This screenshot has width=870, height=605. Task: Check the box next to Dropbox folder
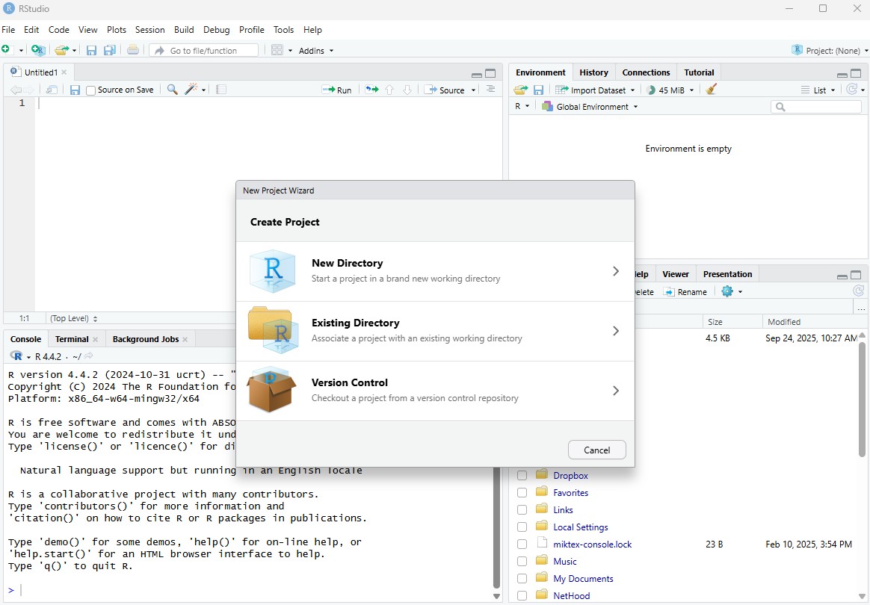[x=522, y=475]
